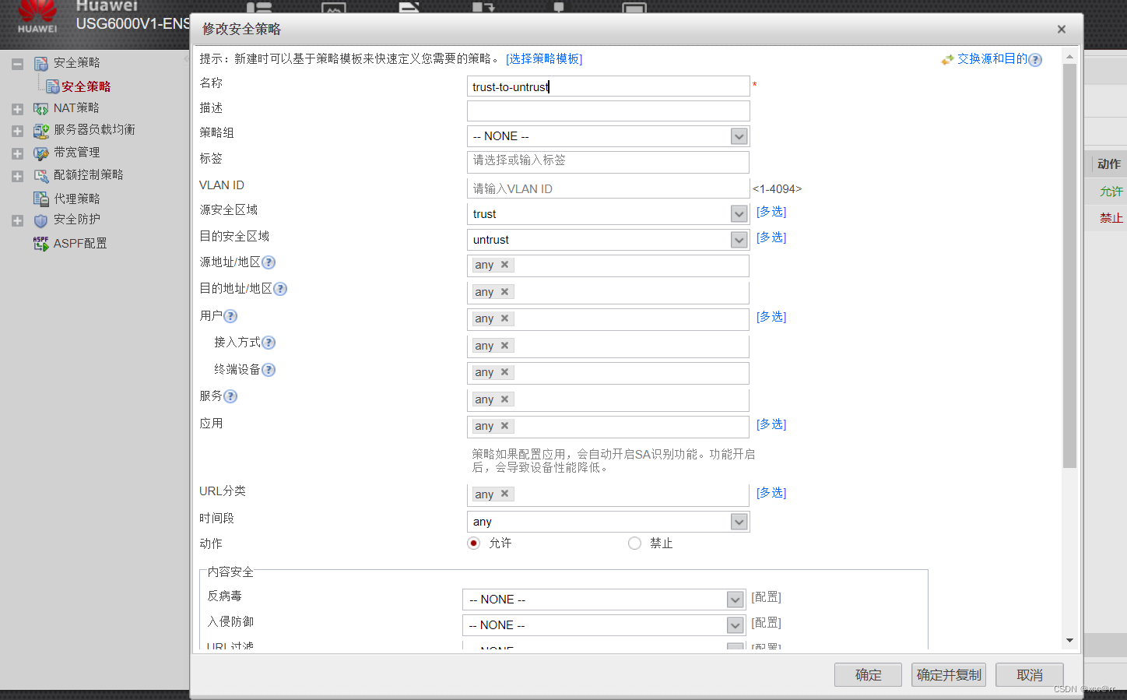Click the 确定并复制 button
Screen dimensions: 1127x700
tap(949, 675)
